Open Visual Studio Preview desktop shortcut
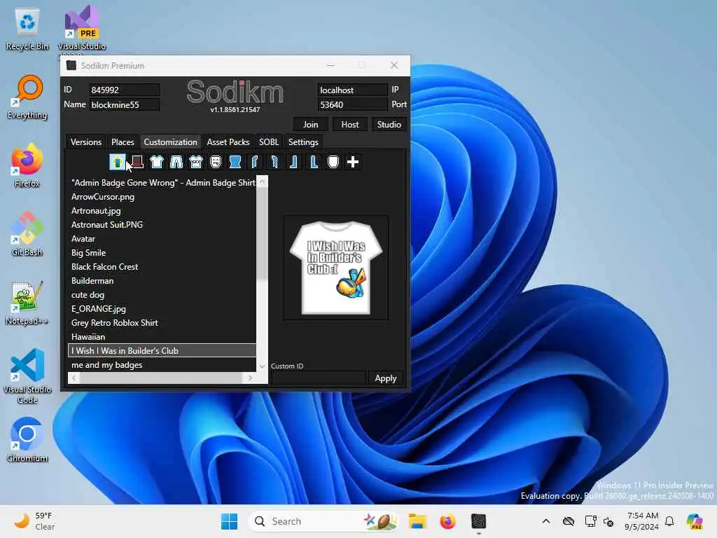The width and height of the screenshot is (717, 538). click(82, 28)
